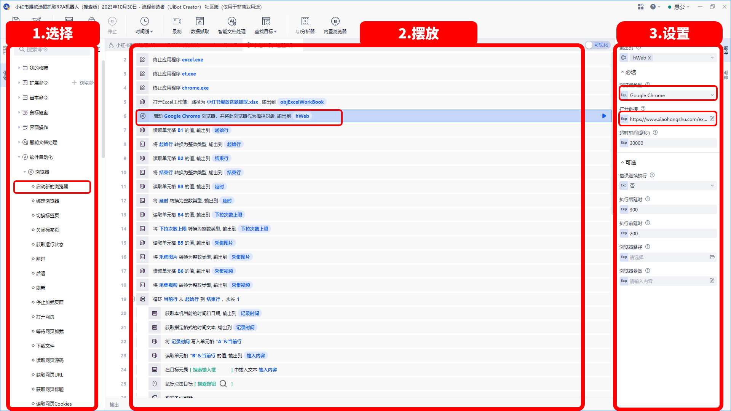Expand 我的收藏 in the command tree
This screenshot has width=731, height=411.
(19, 68)
